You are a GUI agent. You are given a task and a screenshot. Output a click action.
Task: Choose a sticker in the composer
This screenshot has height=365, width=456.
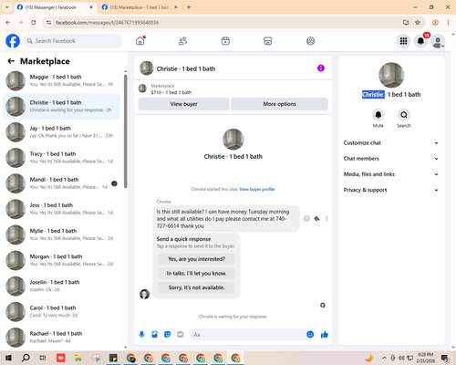[x=167, y=335]
